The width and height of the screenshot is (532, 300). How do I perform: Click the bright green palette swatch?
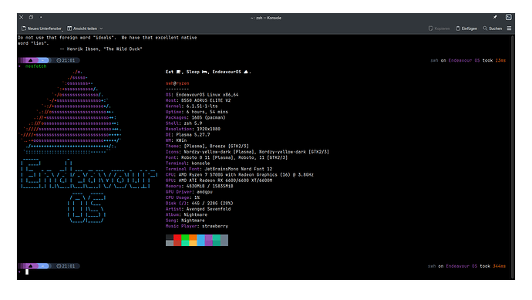pos(185,238)
